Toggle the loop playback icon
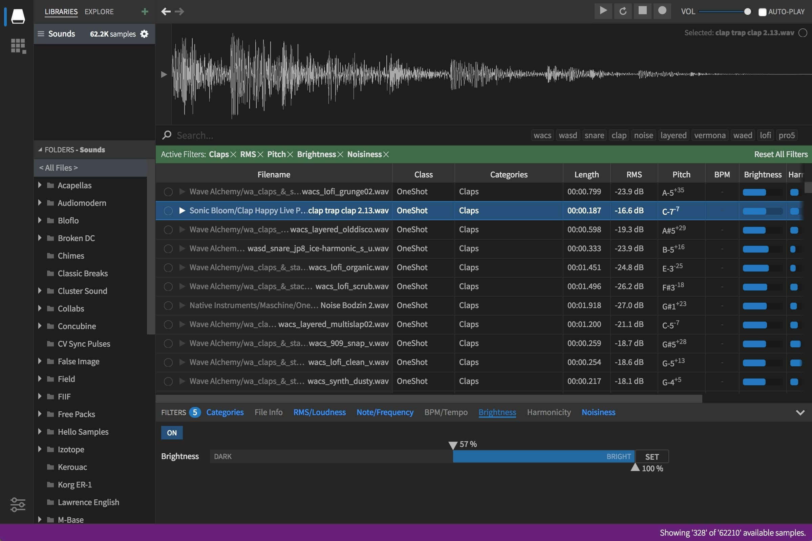Image resolution: width=812 pixels, height=541 pixels. click(623, 11)
